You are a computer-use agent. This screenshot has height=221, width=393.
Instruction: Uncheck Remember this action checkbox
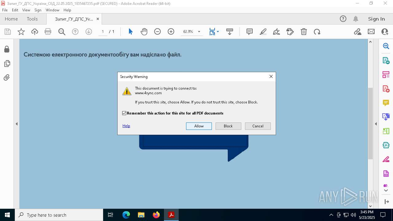[124, 113]
